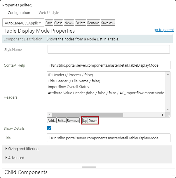Click the Headers list scroll-up arrow
The height and width of the screenshot is (178, 176).
point(168,74)
